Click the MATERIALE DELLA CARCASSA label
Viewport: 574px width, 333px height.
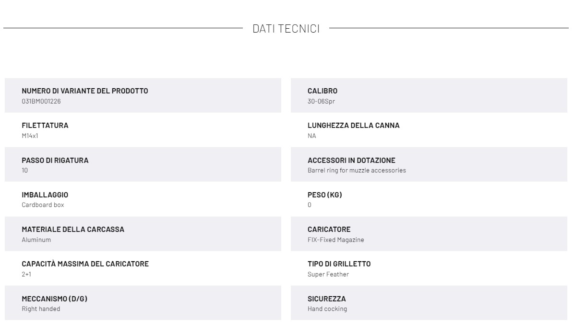(73, 229)
